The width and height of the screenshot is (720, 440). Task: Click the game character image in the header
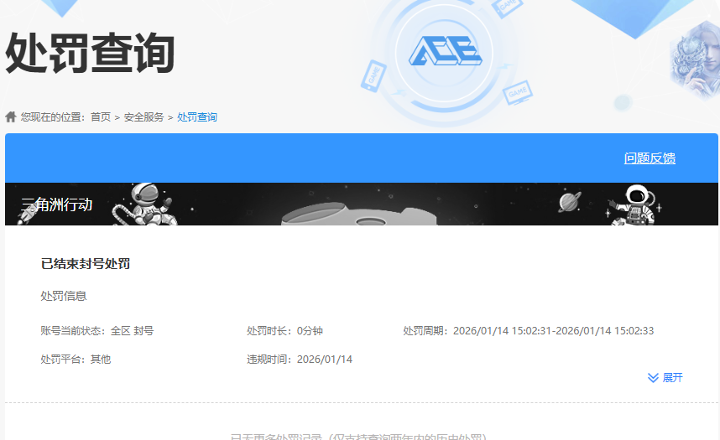[x=694, y=60]
